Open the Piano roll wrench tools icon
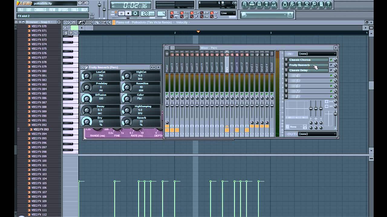The image size is (387, 217). [70, 22]
